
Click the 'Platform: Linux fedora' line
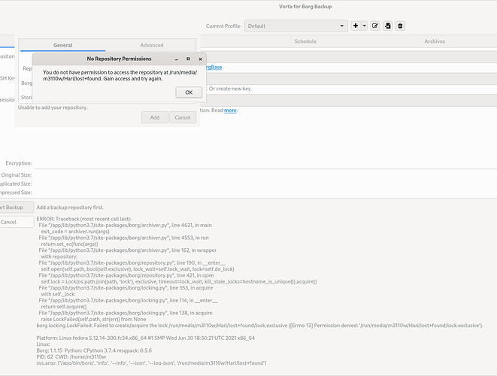coord(145,338)
